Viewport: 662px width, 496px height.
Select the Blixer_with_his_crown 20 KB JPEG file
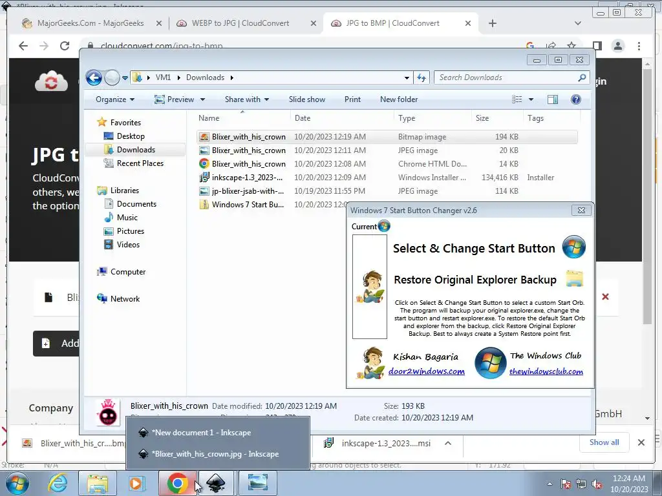[x=387, y=150]
